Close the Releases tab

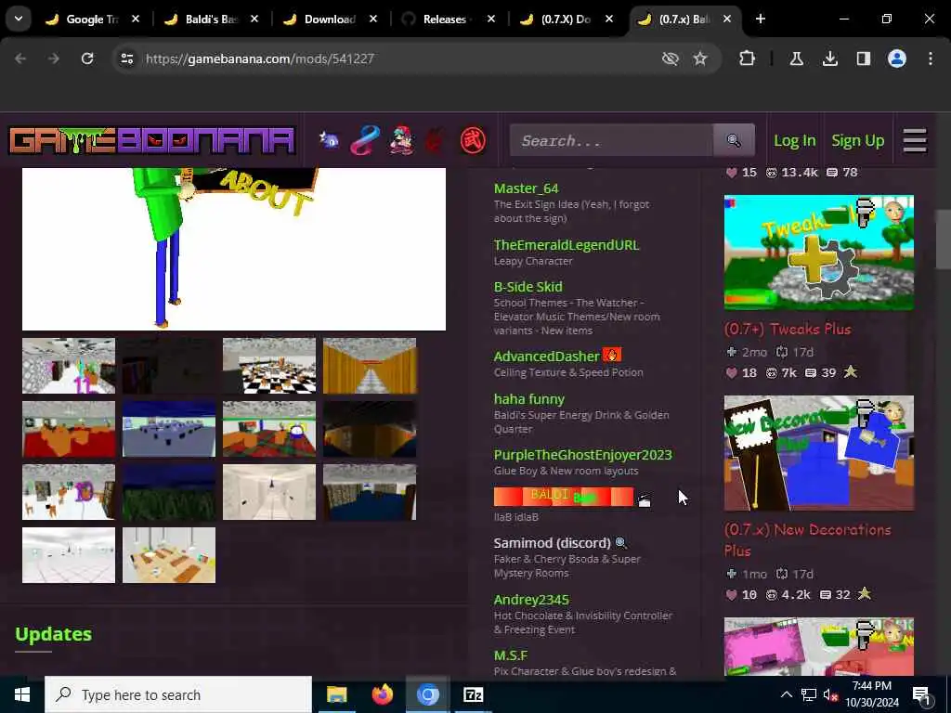click(491, 19)
